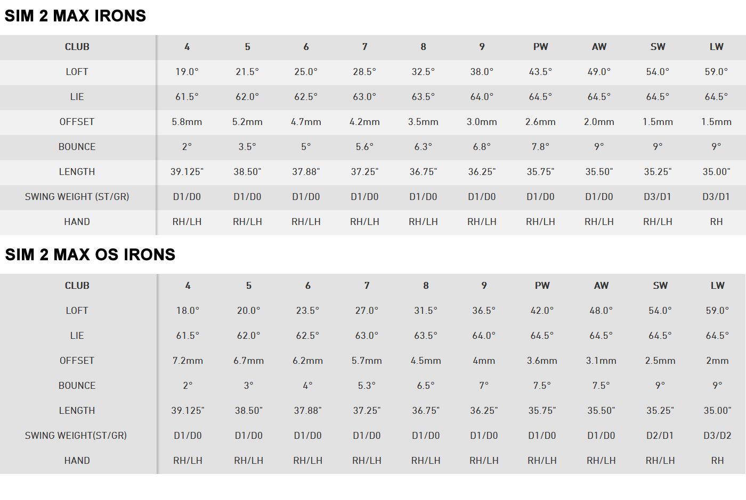Click the AW column header in OS irons table

601,286
